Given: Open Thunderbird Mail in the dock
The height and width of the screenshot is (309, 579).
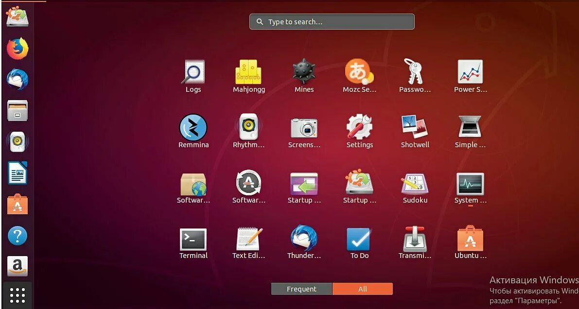Looking at the screenshot, I should click(x=18, y=79).
